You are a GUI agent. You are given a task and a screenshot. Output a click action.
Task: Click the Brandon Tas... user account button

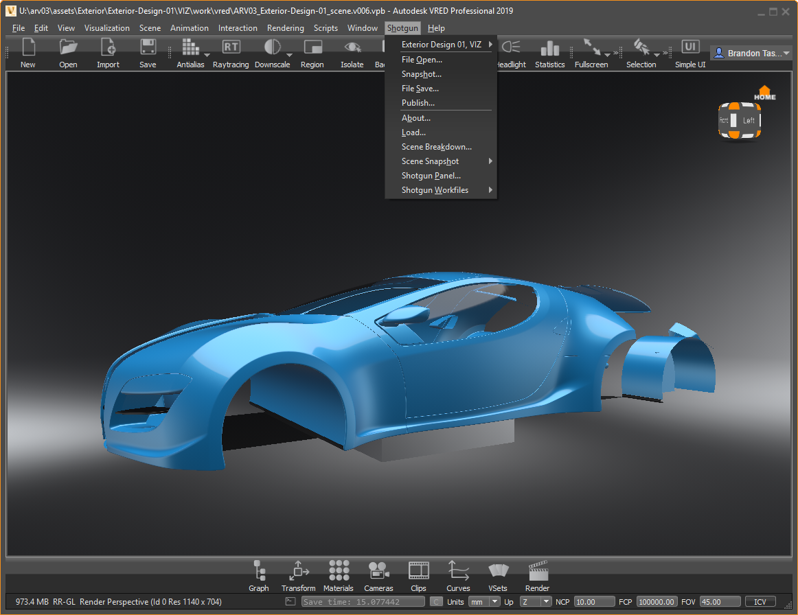(751, 53)
